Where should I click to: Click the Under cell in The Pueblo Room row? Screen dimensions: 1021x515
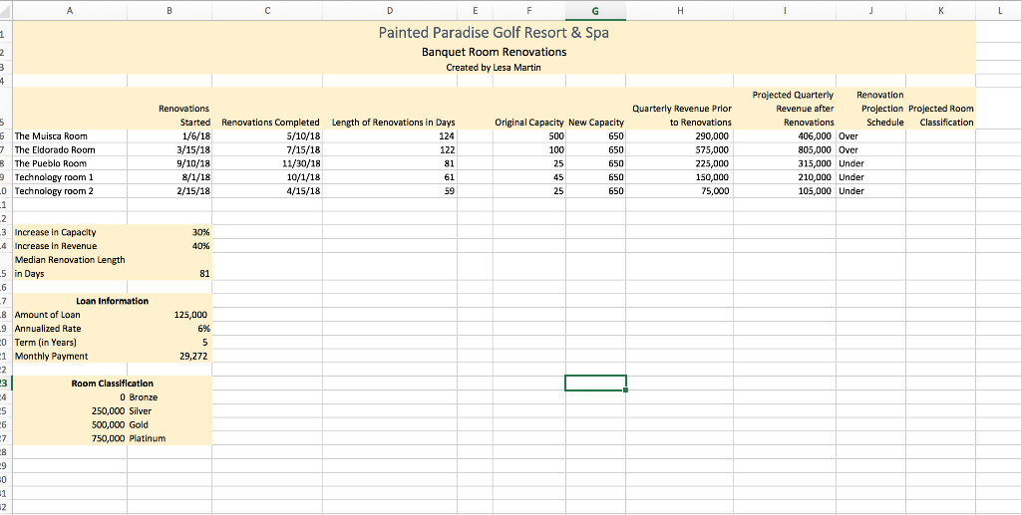[871, 163]
